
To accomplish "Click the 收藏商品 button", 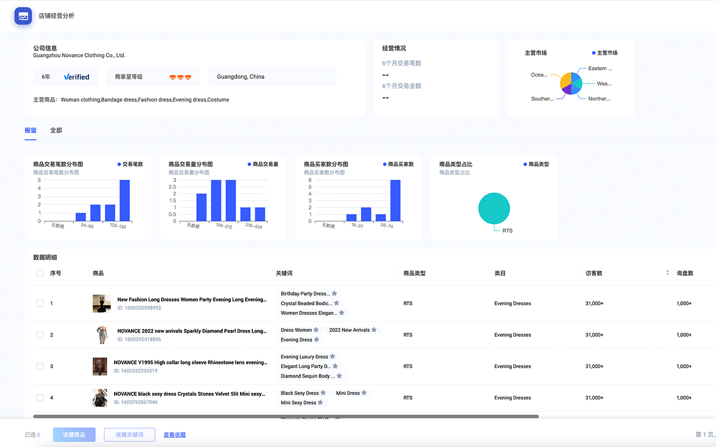I will point(74,435).
